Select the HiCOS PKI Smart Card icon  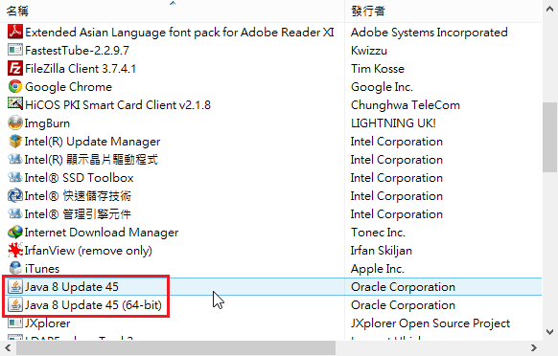click(15, 104)
